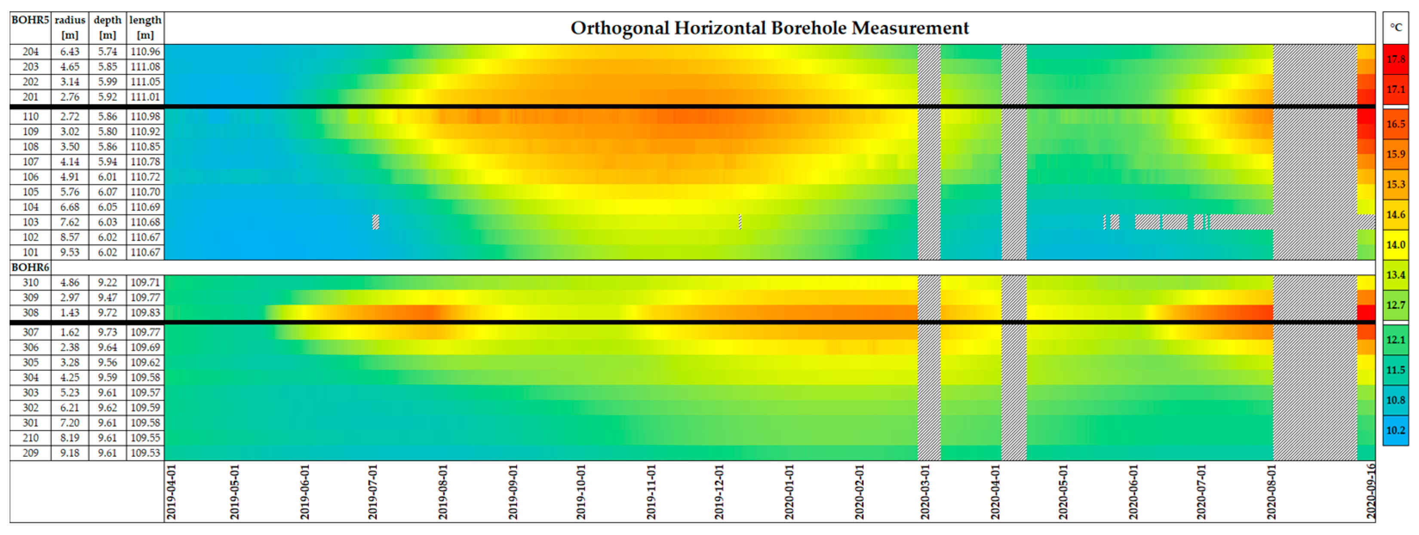Click the 2019-04-01 date axis label

171,492
